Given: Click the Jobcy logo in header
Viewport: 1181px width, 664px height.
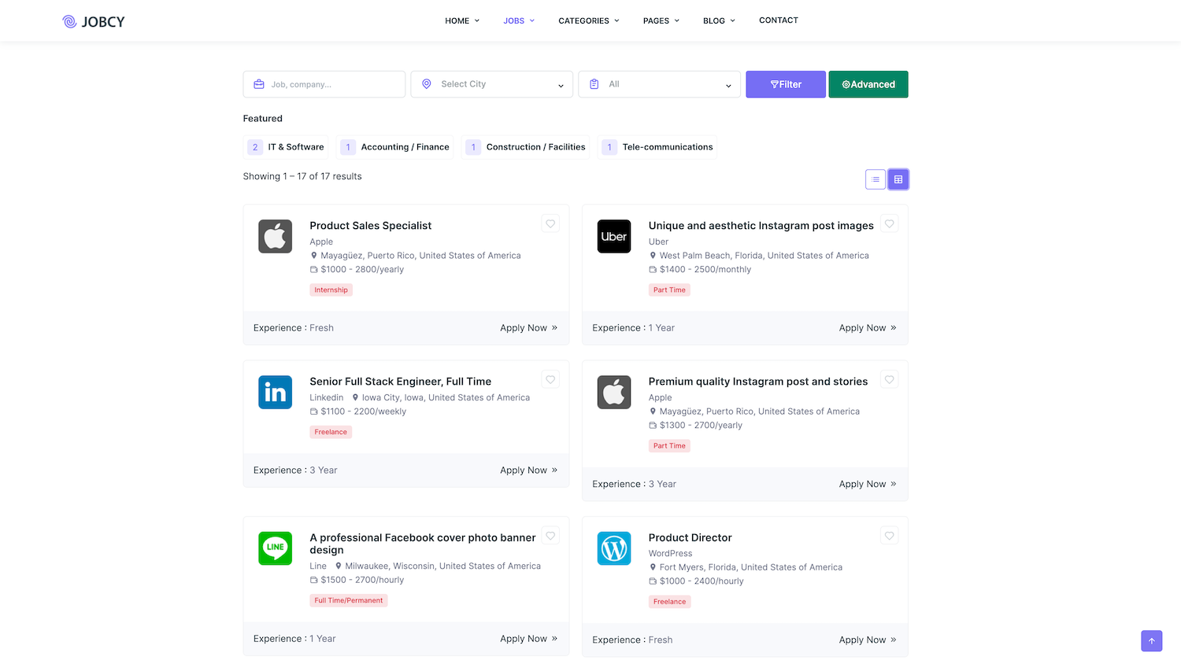Looking at the screenshot, I should [x=94, y=21].
